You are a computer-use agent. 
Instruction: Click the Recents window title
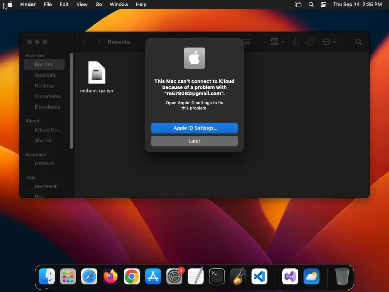coord(119,42)
